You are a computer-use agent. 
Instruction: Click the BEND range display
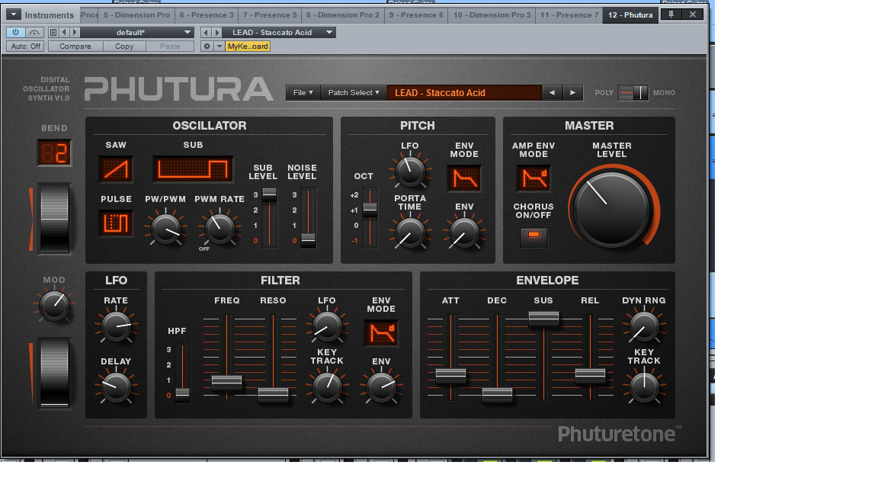(x=54, y=152)
